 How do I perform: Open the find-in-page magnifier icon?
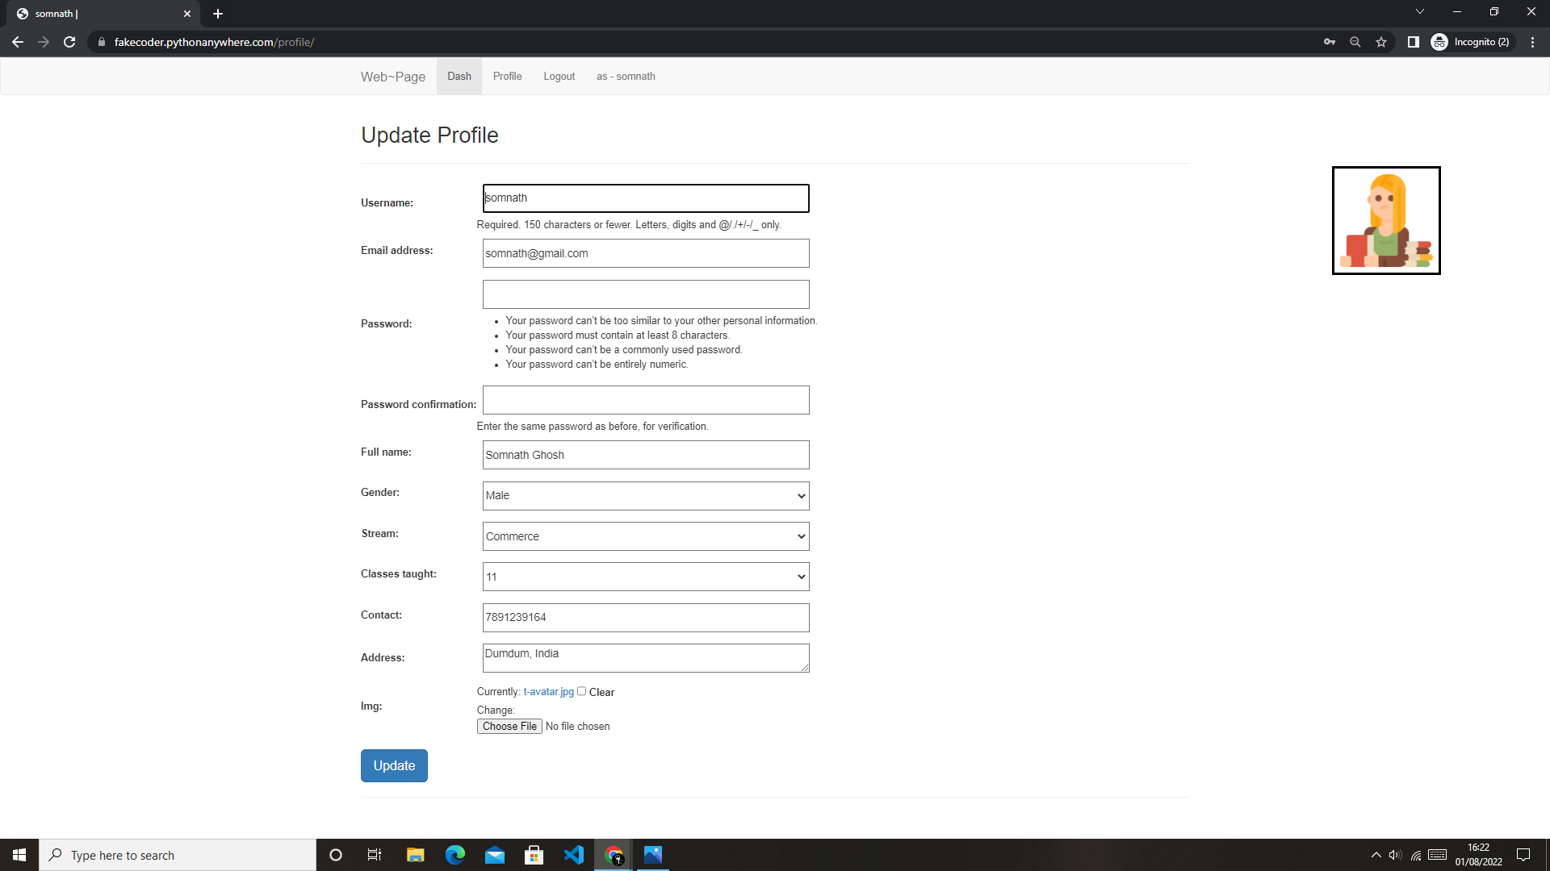pos(1355,42)
